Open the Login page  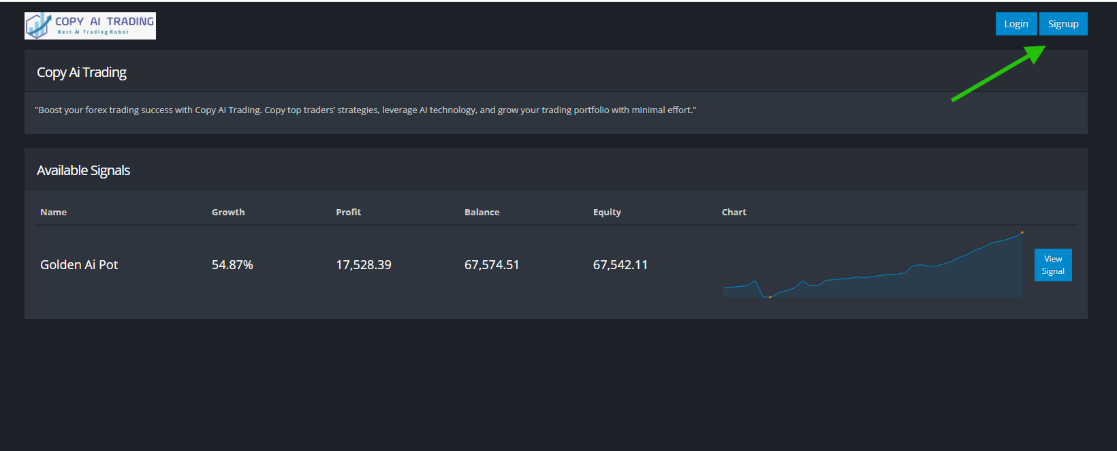point(1016,24)
